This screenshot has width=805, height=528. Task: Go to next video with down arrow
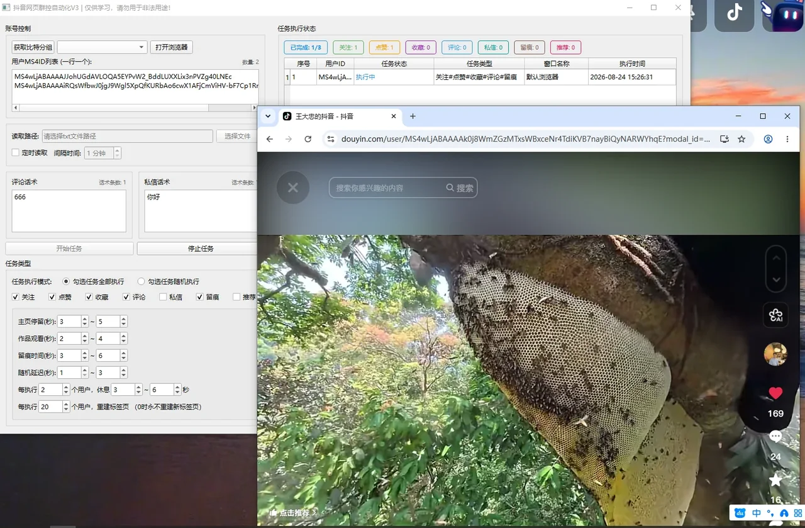click(776, 279)
